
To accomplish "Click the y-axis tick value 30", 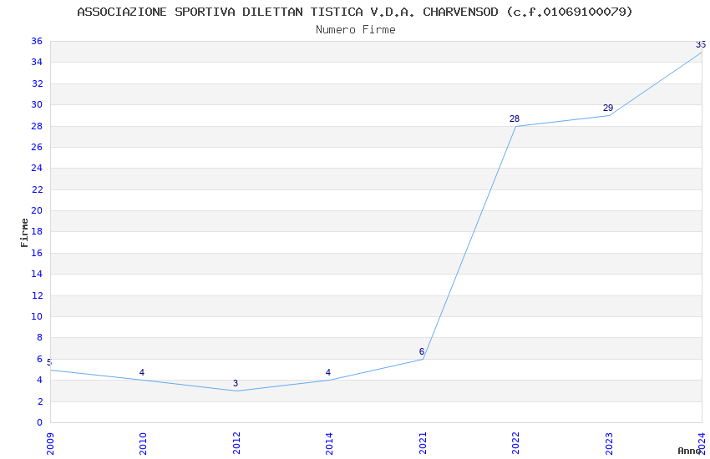I will pos(37,104).
